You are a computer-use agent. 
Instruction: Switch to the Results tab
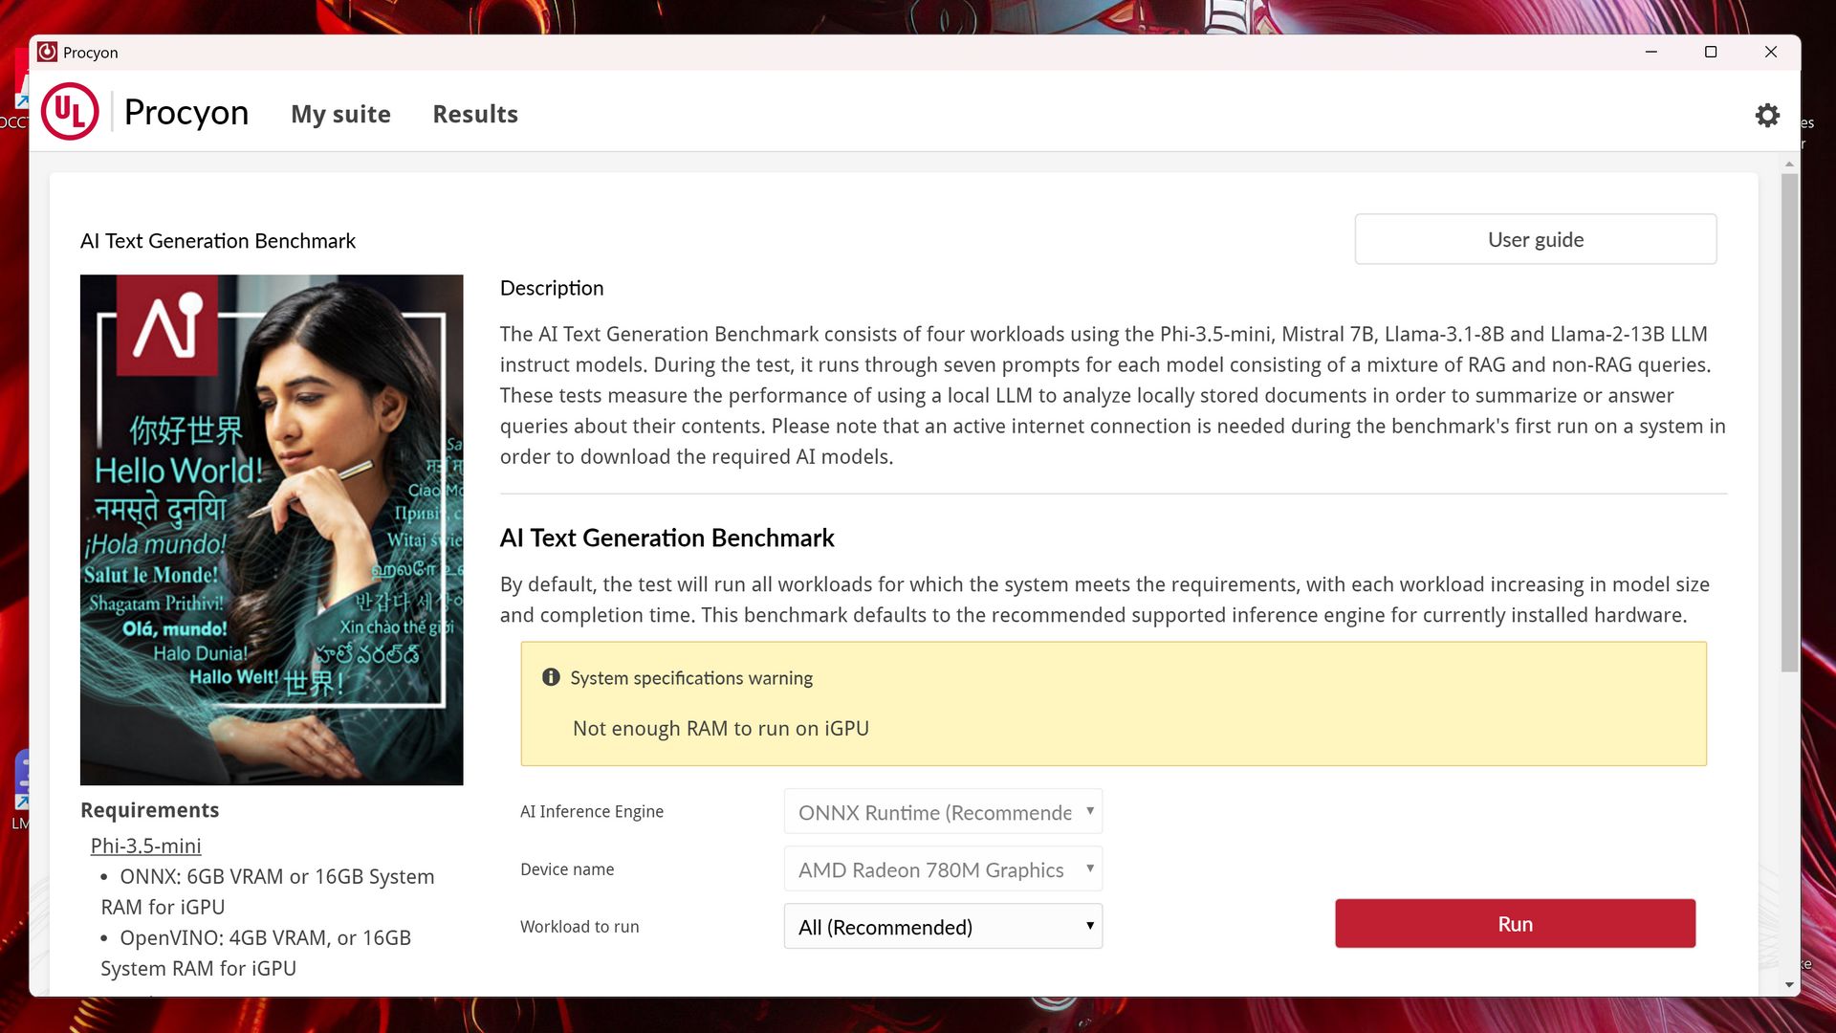click(475, 114)
